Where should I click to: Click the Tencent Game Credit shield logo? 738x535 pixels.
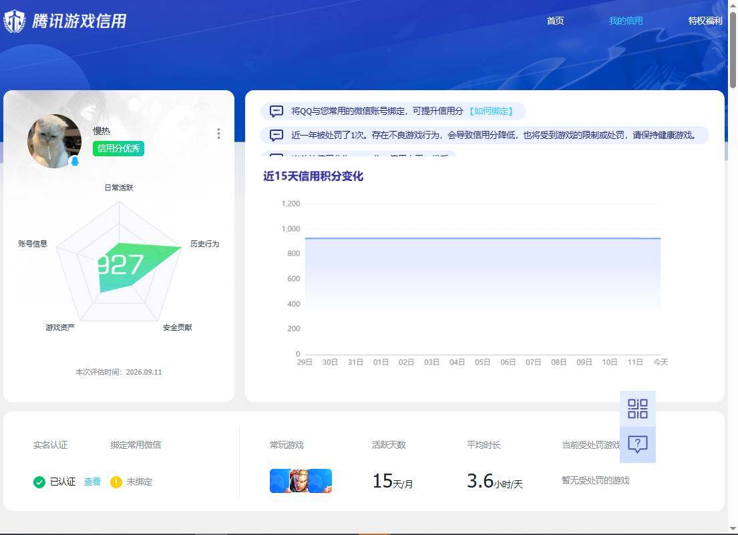pos(15,21)
